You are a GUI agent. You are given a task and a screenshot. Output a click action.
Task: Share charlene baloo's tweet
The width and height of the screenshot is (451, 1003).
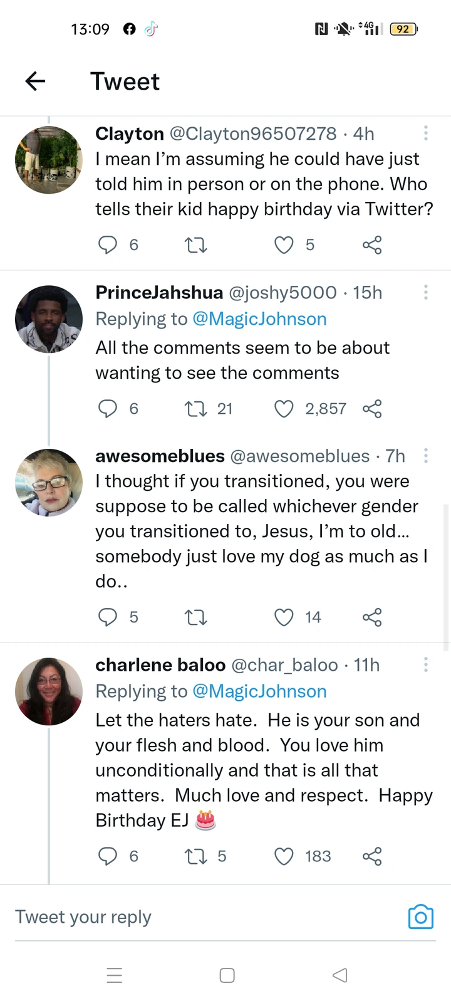click(372, 856)
